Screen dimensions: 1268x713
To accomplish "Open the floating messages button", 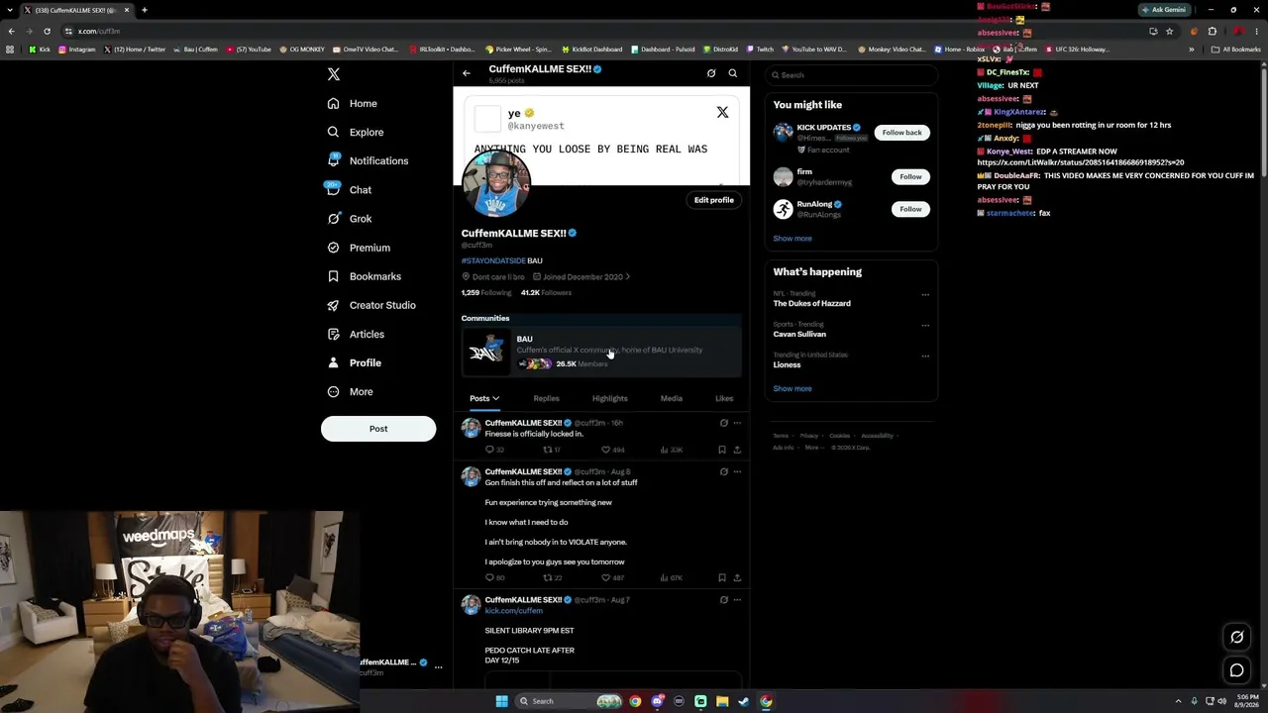I will [1237, 670].
